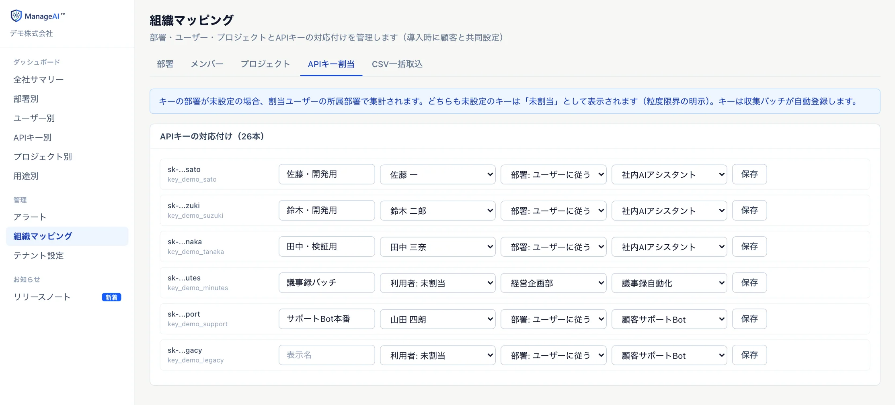This screenshot has height=405, width=895.
Task: Open the user dropdown showing 山田 四朗
Action: [x=438, y=319]
